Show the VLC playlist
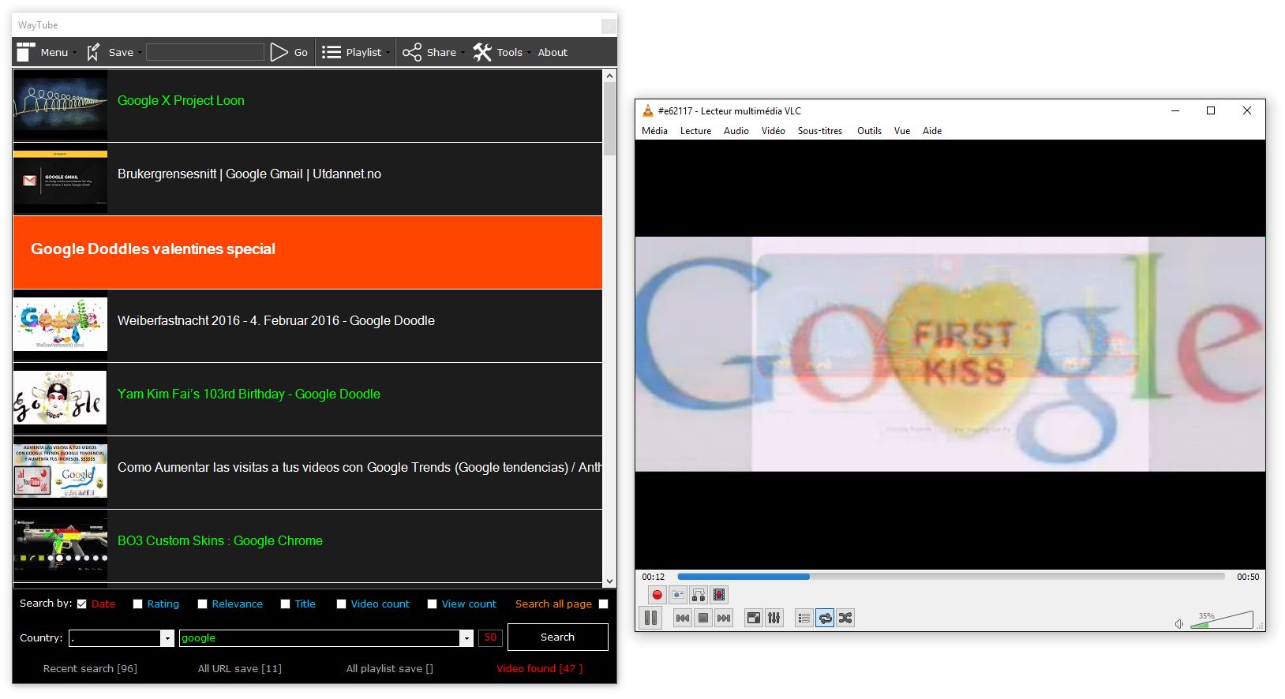The height and width of the screenshot is (699, 1285). point(804,618)
